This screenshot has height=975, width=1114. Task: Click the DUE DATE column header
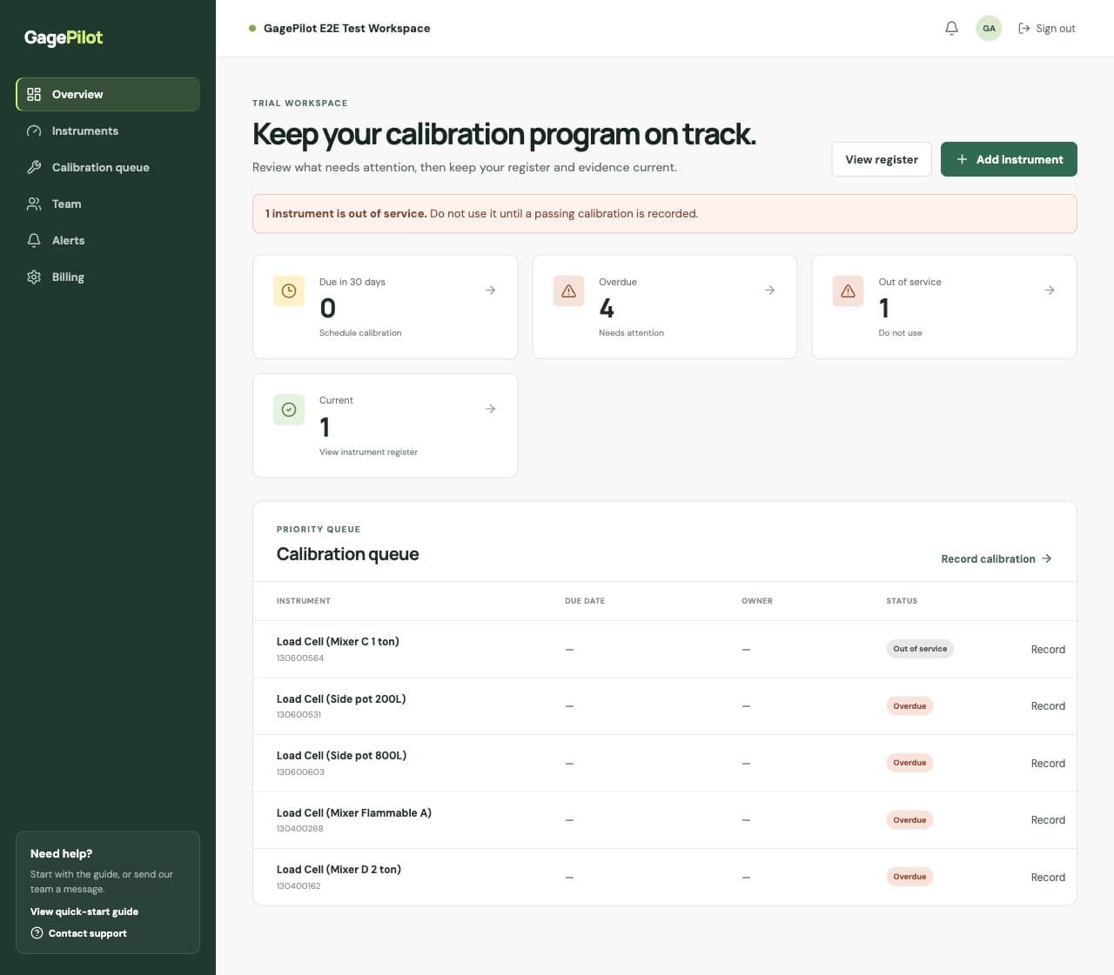point(585,601)
